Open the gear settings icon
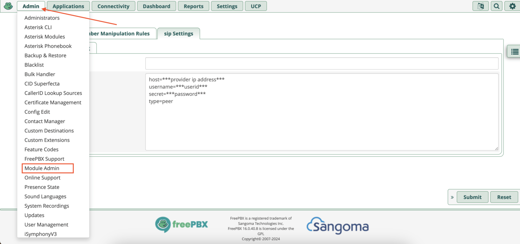 click(x=513, y=6)
